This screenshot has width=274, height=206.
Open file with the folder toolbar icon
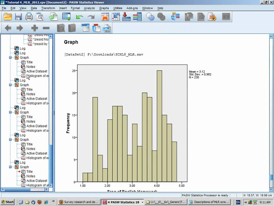click(x=8, y=17)
